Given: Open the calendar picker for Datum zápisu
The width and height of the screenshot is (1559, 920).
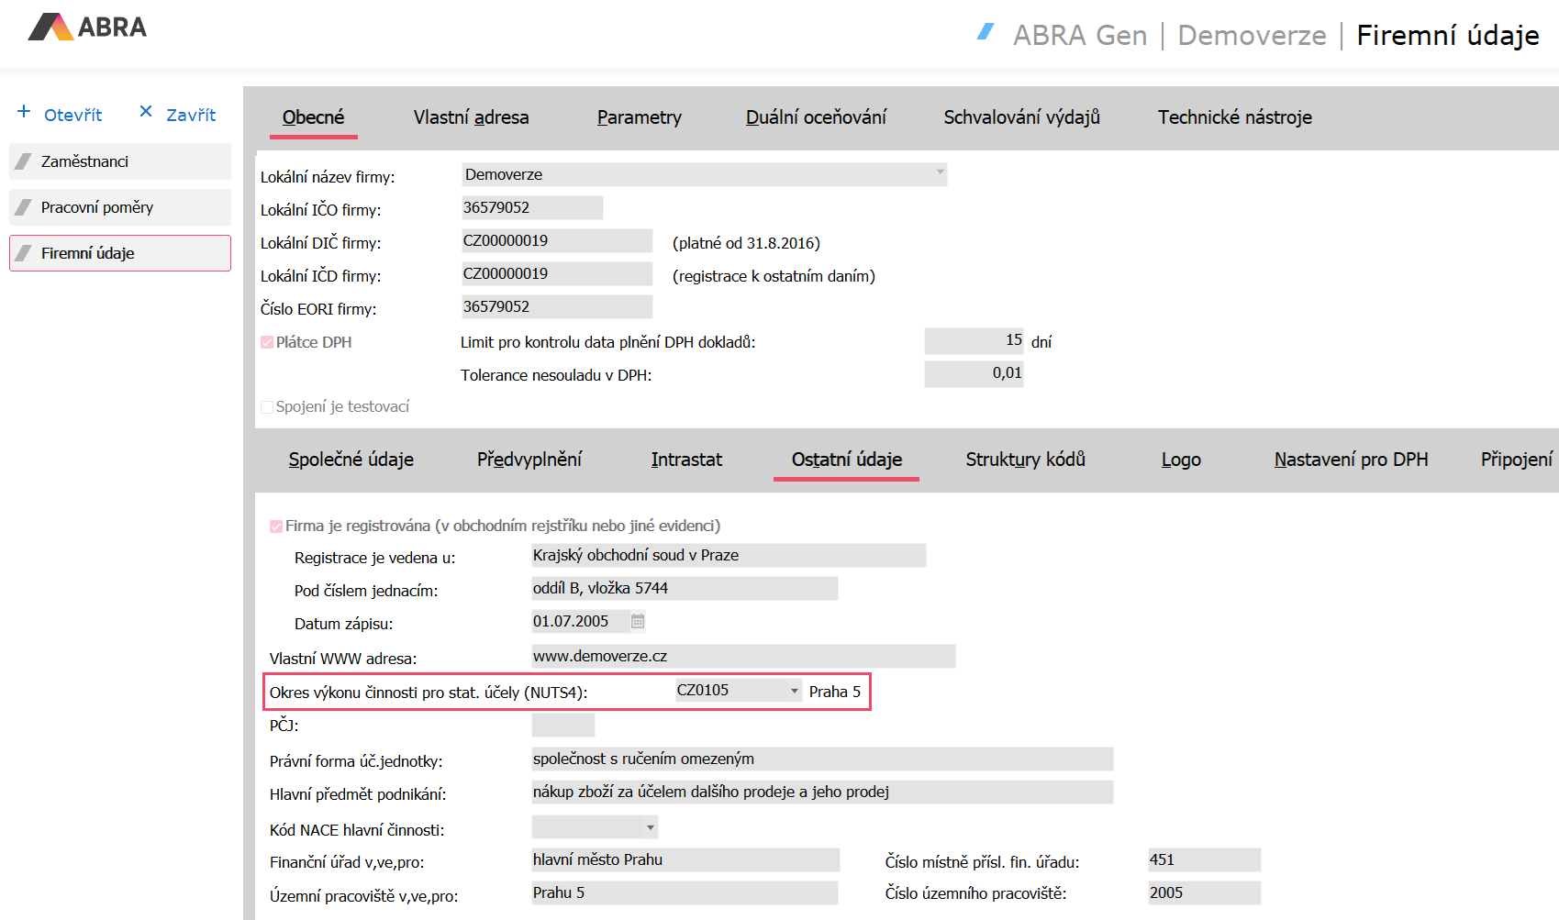Looking at the screenshot, I should pyautogui.click(x=638, y=622).
